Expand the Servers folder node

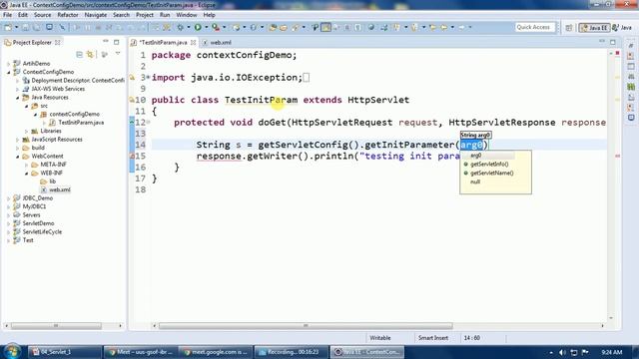(9, 215)
